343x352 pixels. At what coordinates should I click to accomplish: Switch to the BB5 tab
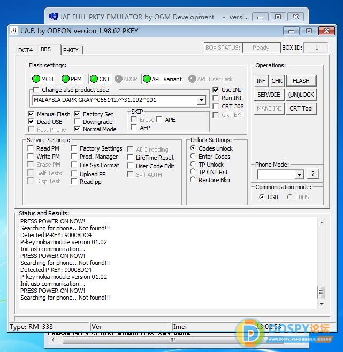pyautogui.click(x=45, y=49)
